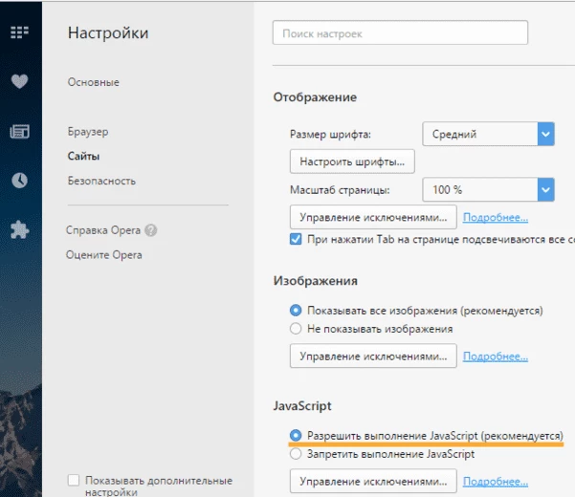Click the Настройки page heading
This screenshot has height=497, width=575.
(108, 32)
